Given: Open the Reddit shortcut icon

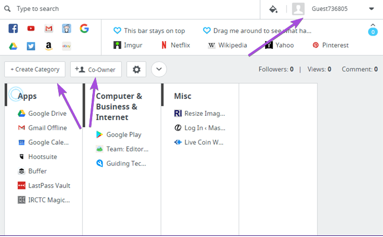Looking at the screenshot, I should tap(66, 29).
